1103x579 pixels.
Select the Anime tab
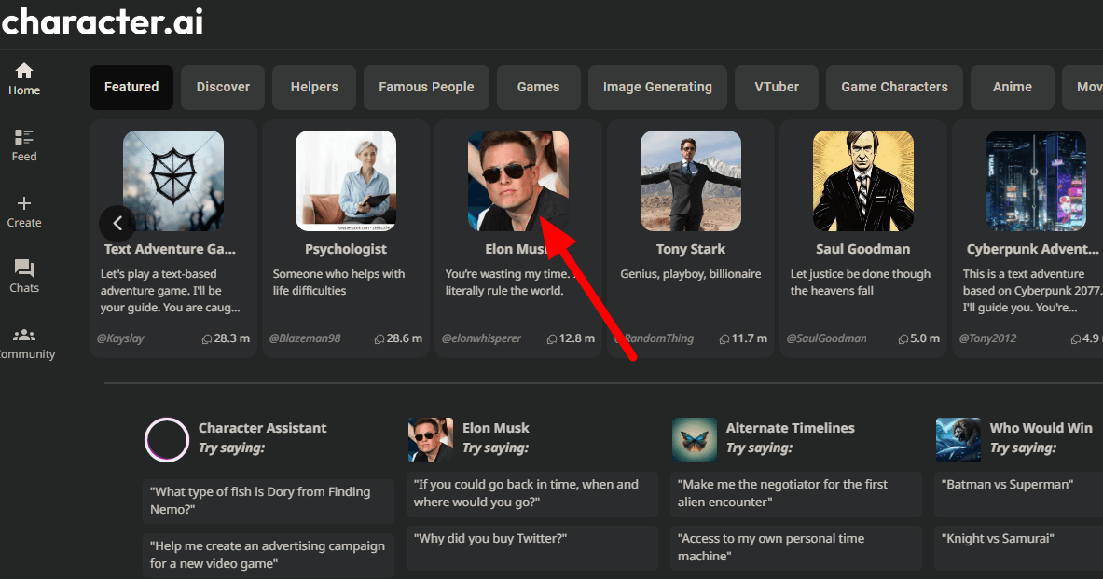[1013, 88]
